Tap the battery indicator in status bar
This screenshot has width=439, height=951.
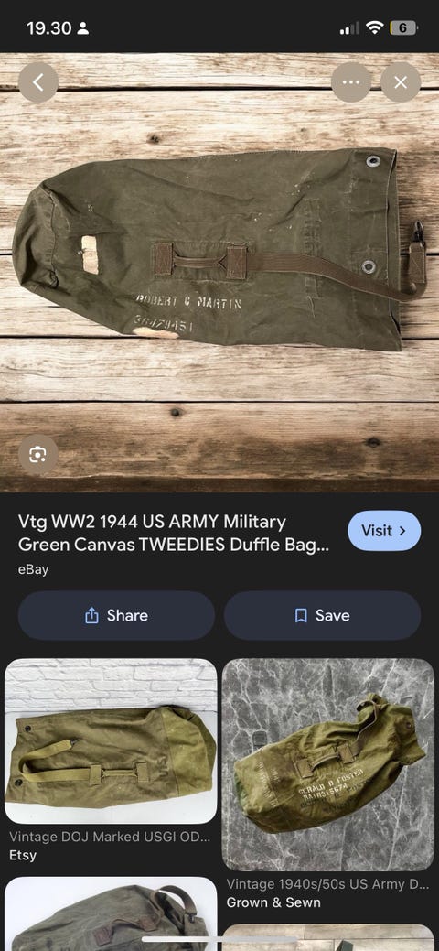[x=403, y=27]
